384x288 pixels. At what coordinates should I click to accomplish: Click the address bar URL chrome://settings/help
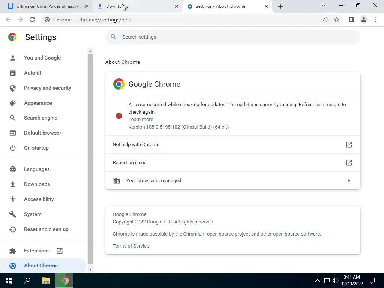click(x=105, y=19)
